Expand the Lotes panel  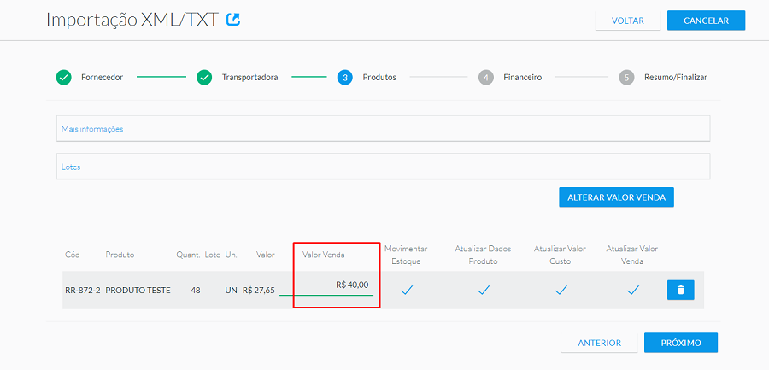coord(383,167)
